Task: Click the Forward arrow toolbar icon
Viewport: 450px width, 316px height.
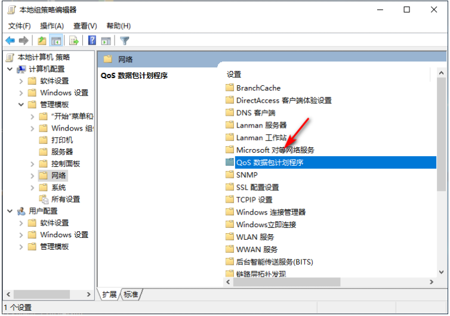Action: [23, 41]
